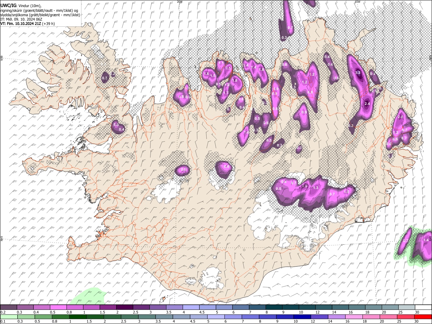Click the 30 label on the lower scale

tap(416, 321)
